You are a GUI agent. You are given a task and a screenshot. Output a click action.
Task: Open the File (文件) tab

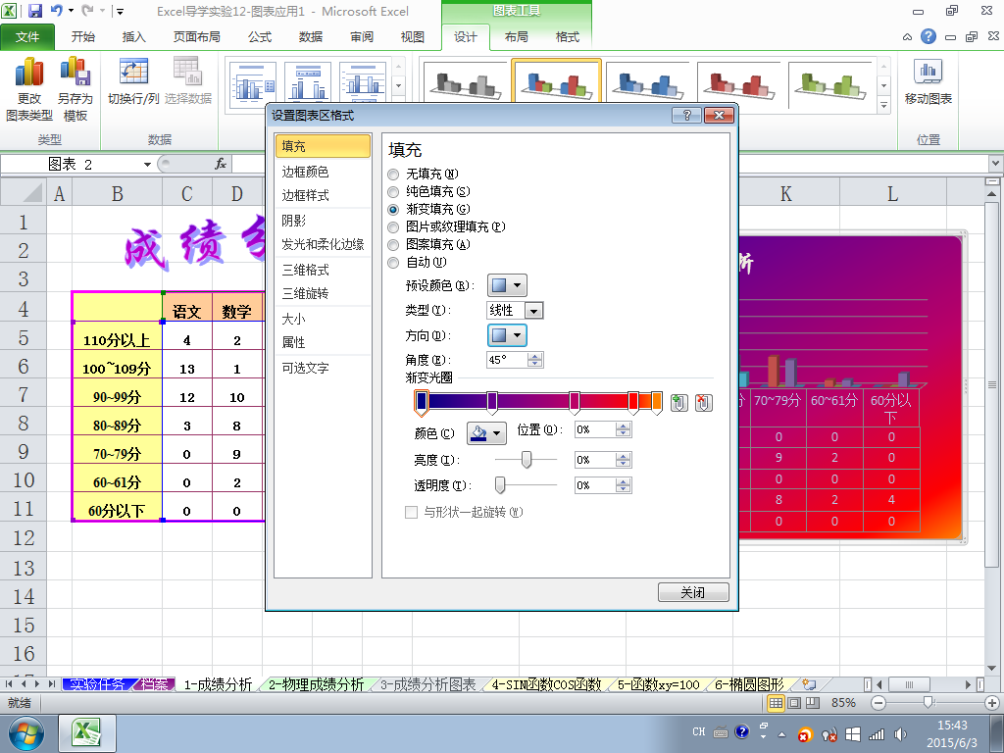click(27, 36)
